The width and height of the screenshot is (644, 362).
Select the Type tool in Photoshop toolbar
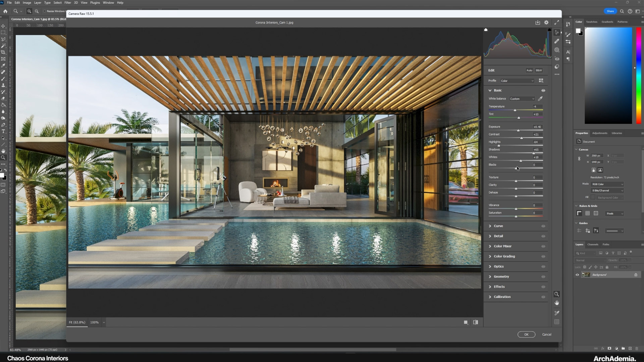tap(3, 131)
